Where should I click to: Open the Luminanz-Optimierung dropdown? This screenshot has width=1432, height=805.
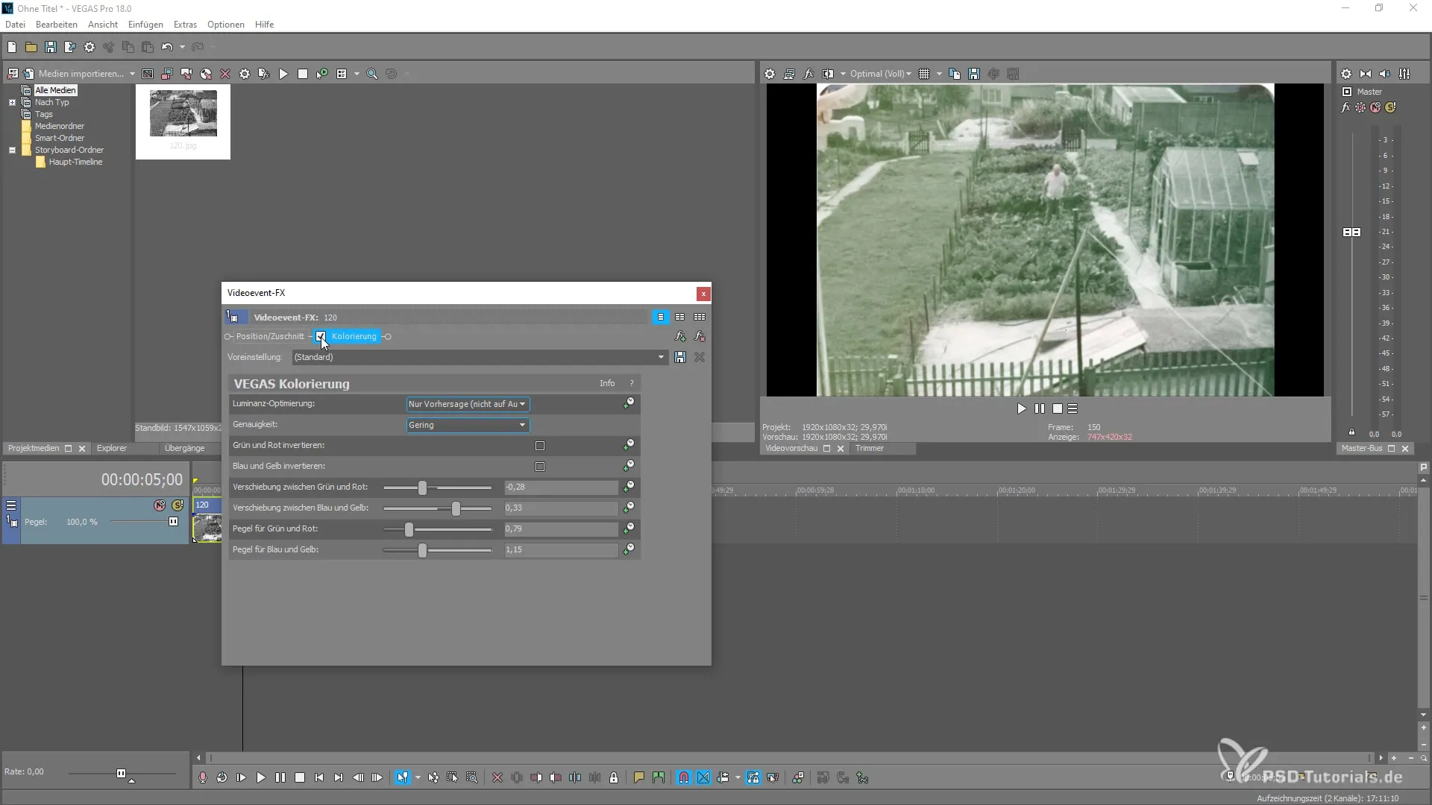pos(468,404)
